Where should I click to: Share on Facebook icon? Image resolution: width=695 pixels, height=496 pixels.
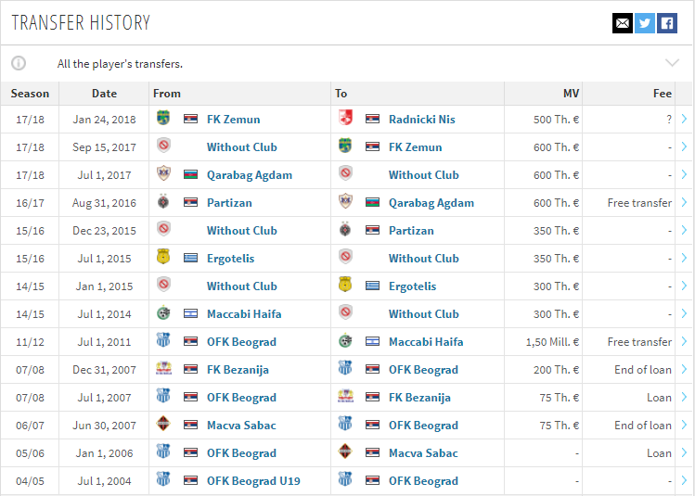coord(666,23)
